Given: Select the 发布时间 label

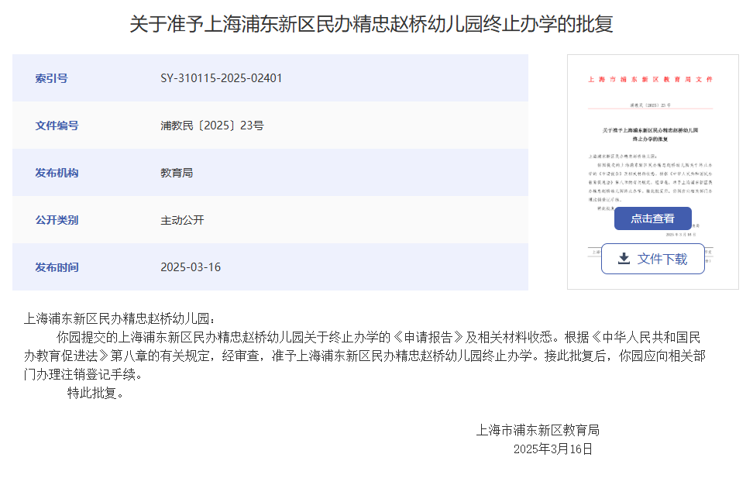Looking at the screenshot, I should coord(57,267).
